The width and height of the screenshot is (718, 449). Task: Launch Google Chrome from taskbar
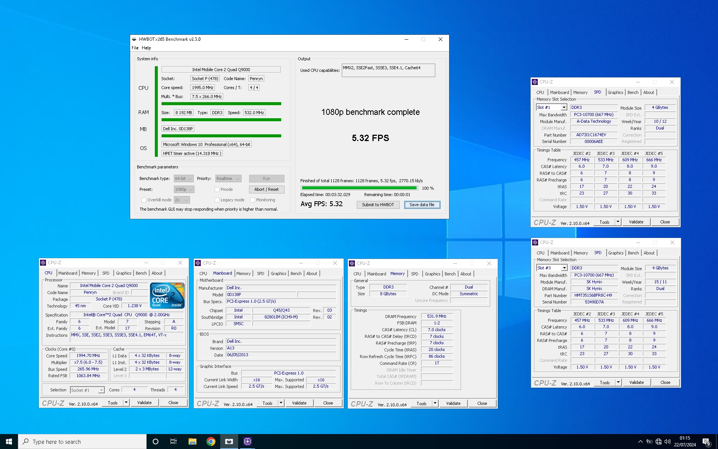pos(211,442)
